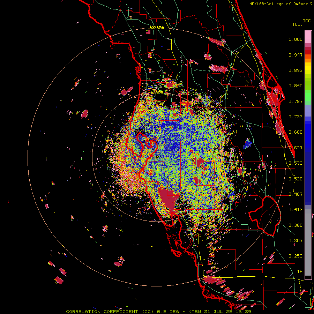Click the 0.840 legend value
Screen dimensions: 314x314
click(x=296, y=86)
